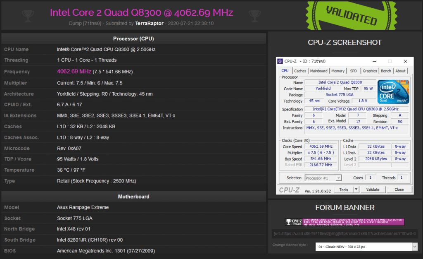Click the Core Speed field 4062.69 MHz in CPU-Z
The image size is (423, 259).
tap(321, 146)
